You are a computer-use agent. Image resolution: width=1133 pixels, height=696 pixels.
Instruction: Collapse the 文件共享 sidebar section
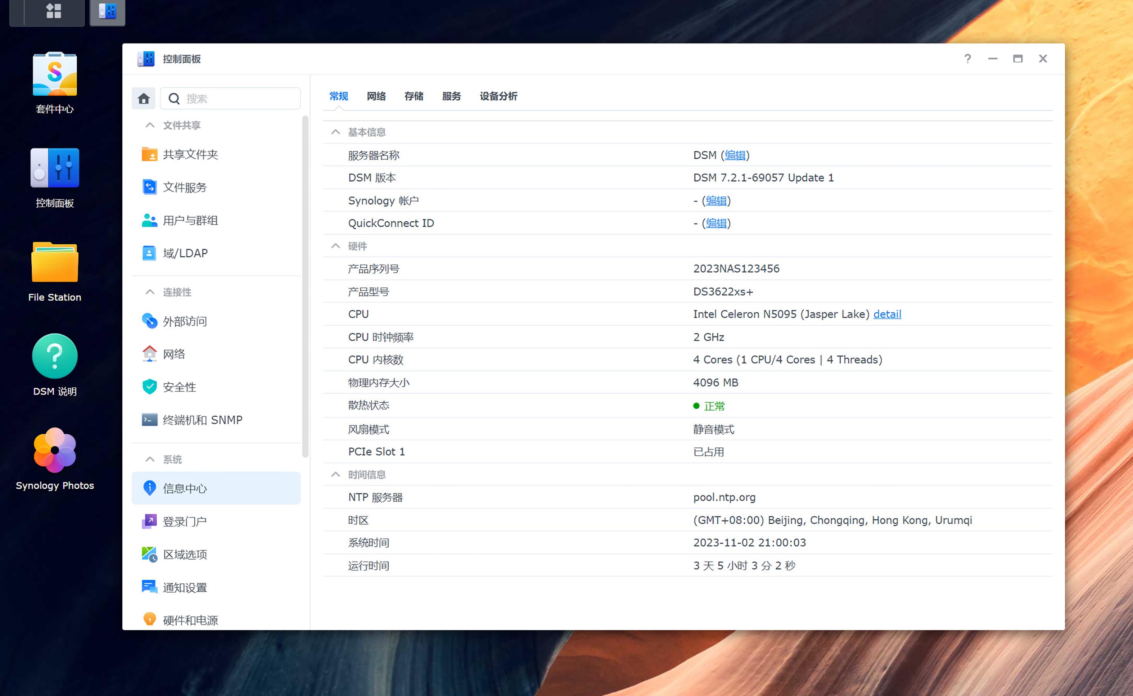point(150,125)
